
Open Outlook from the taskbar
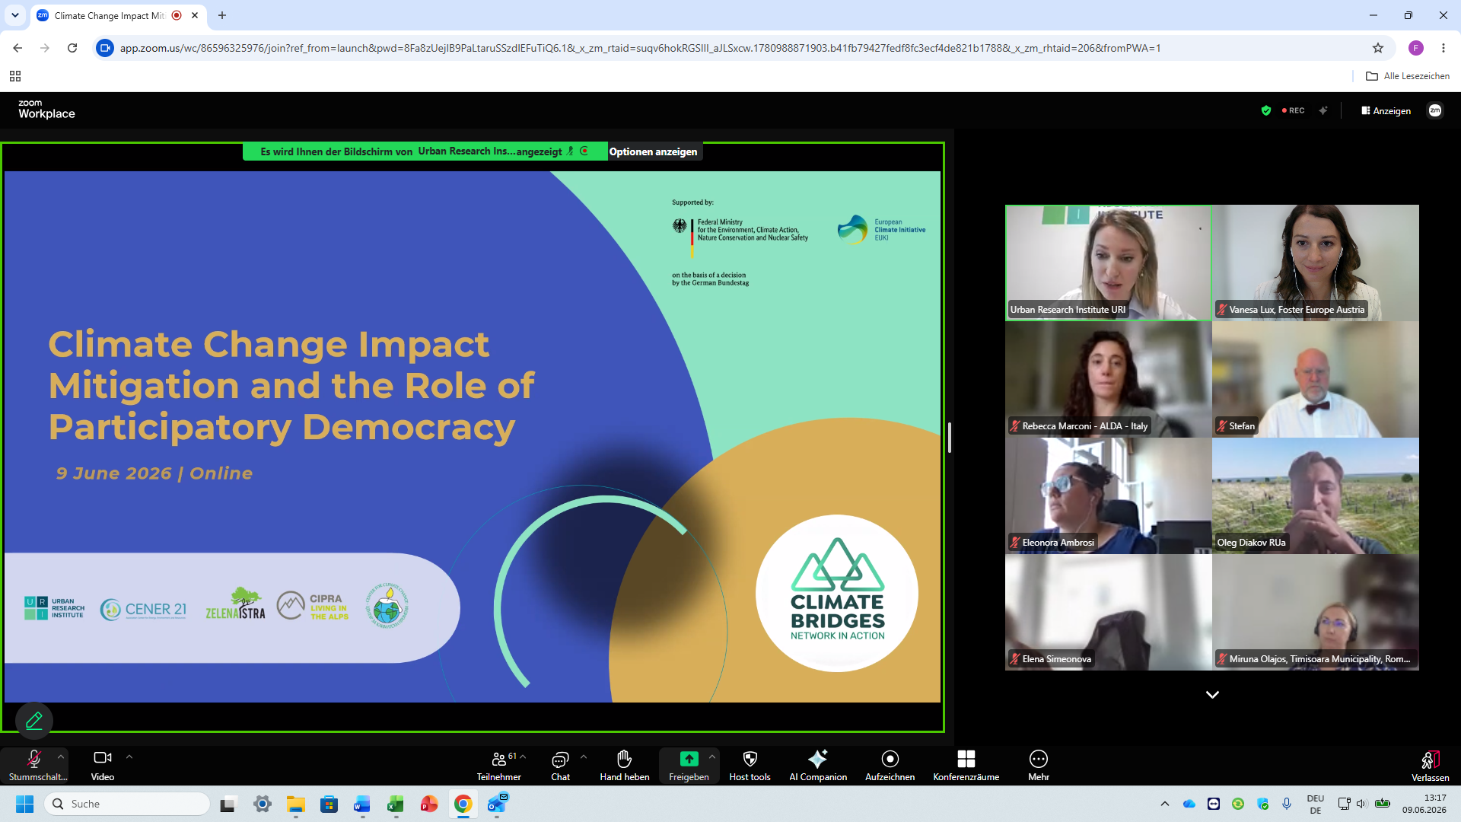pyautogui.click(x=497, y=804)
